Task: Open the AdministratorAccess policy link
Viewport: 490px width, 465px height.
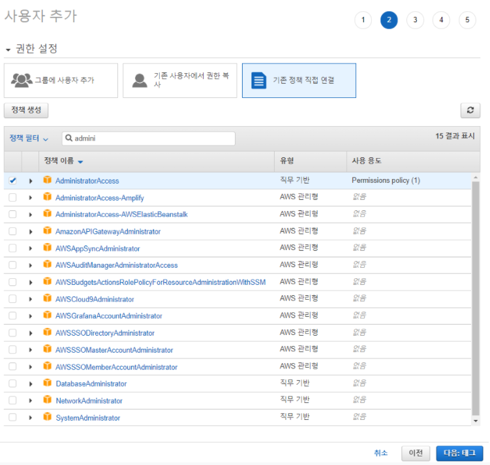Action: pyautogui.click(x=87, y=181)
